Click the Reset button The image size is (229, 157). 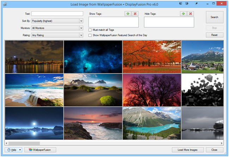pos(215,35)
